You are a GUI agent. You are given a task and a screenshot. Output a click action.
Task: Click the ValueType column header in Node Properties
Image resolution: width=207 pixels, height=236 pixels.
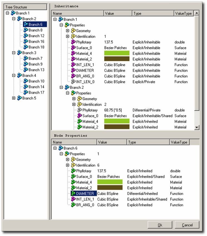coord(179,142)
